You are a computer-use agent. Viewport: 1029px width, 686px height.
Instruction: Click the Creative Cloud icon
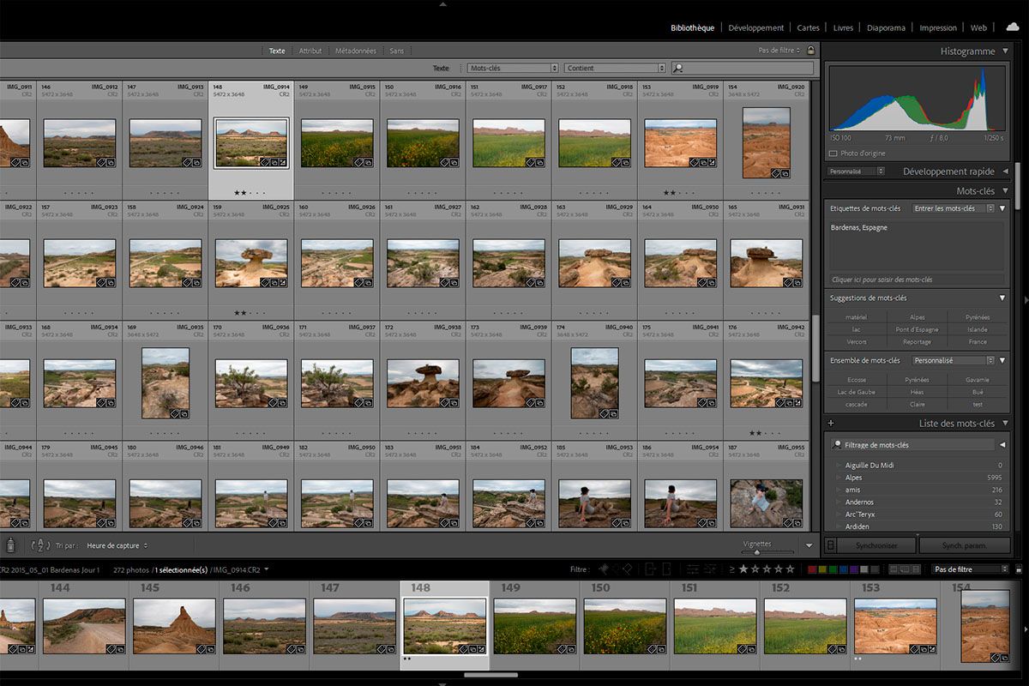[1012, 27]
